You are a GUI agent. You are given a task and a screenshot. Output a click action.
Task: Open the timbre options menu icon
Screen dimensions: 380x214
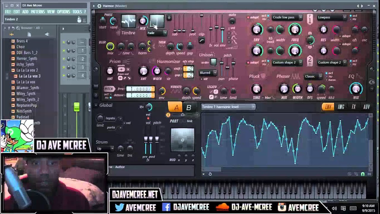169,17
